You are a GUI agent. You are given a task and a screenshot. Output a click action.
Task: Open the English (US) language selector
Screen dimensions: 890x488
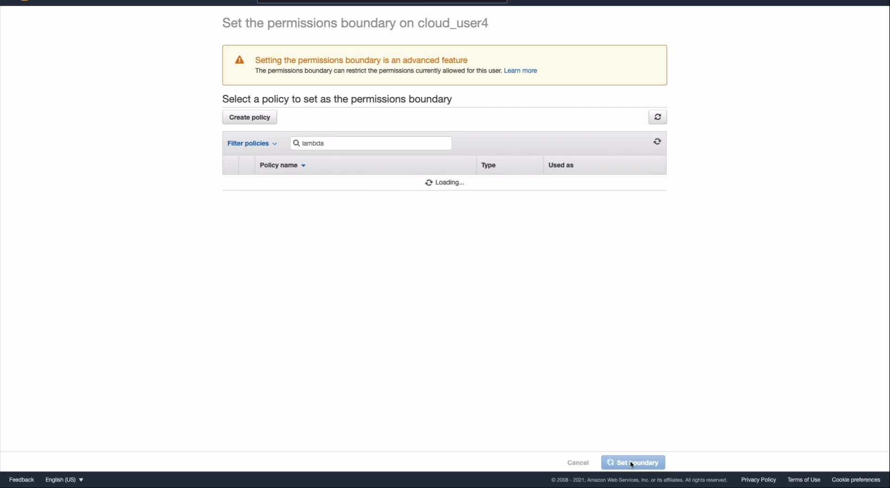(x=64, y=480)
